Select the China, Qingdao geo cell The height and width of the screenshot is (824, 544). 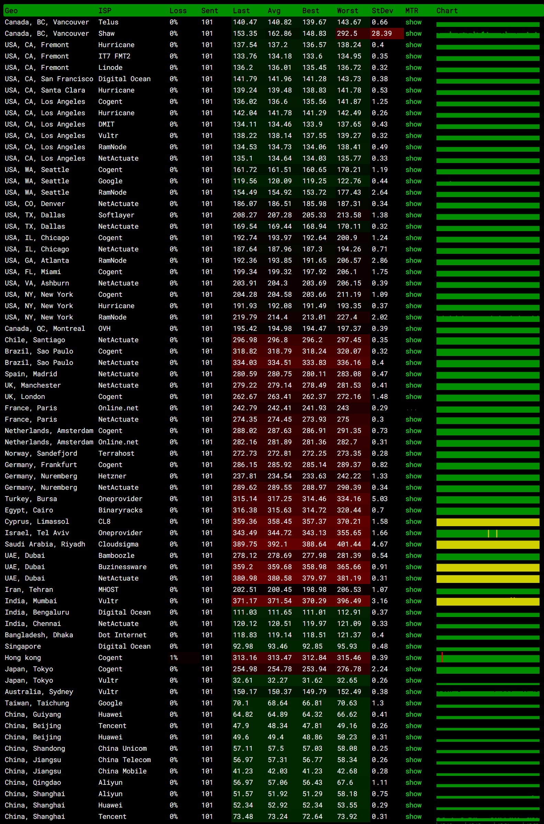click(x=33, y=783)
